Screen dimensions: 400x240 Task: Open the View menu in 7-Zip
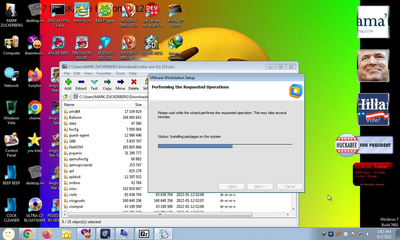coord(88,73)
